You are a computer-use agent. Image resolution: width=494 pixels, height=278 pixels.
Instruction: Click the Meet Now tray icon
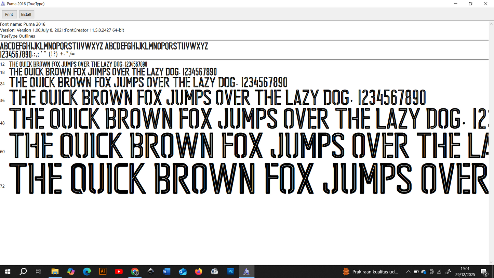432,272
